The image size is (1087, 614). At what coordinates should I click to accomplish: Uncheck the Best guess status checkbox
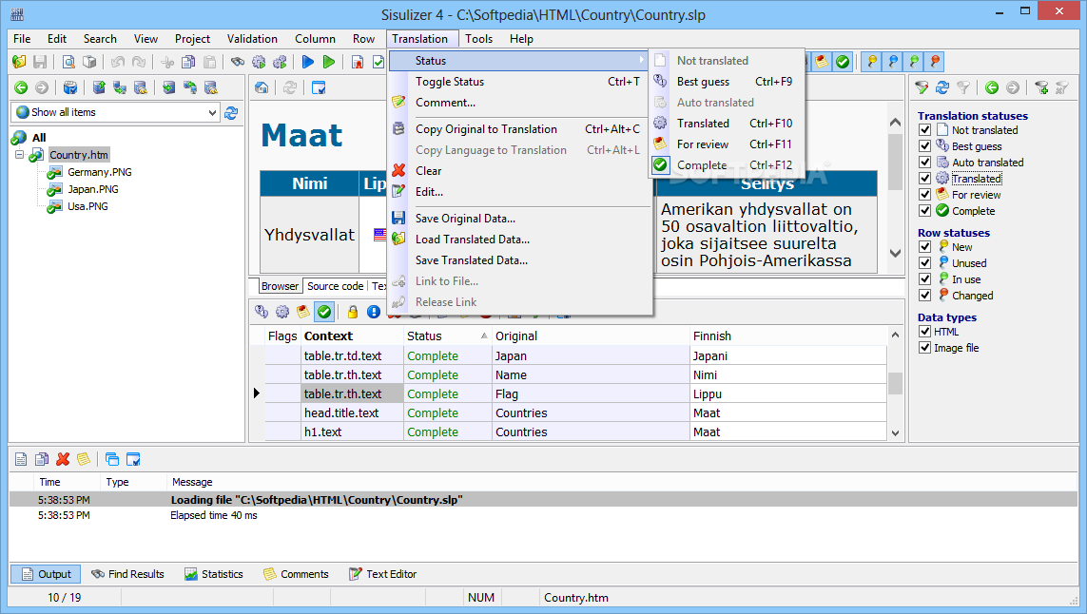coord(924,146)
